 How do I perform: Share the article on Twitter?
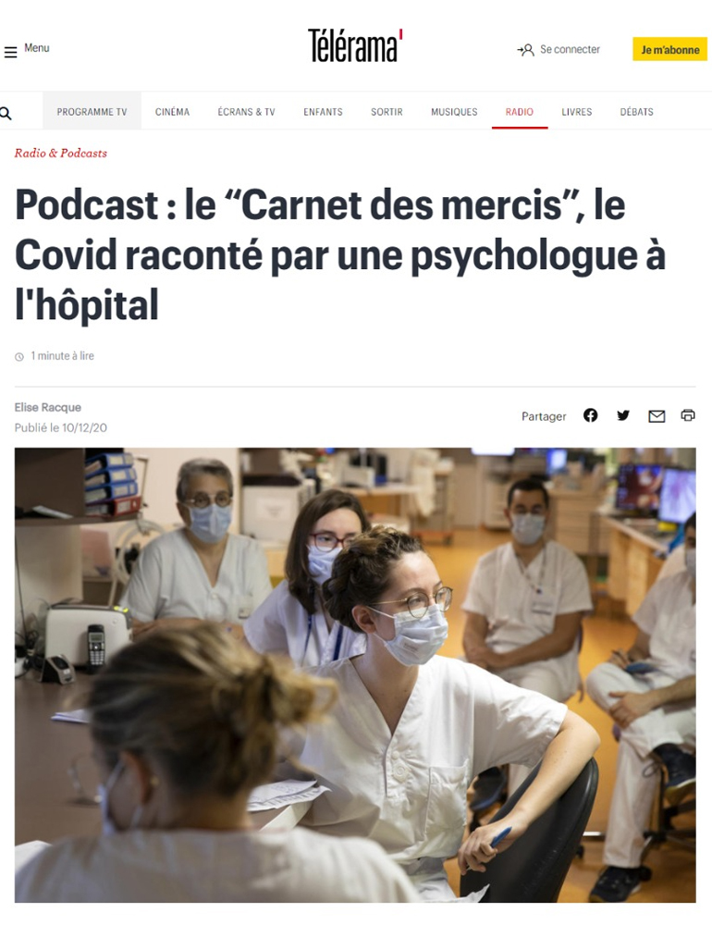pos(623,416)
